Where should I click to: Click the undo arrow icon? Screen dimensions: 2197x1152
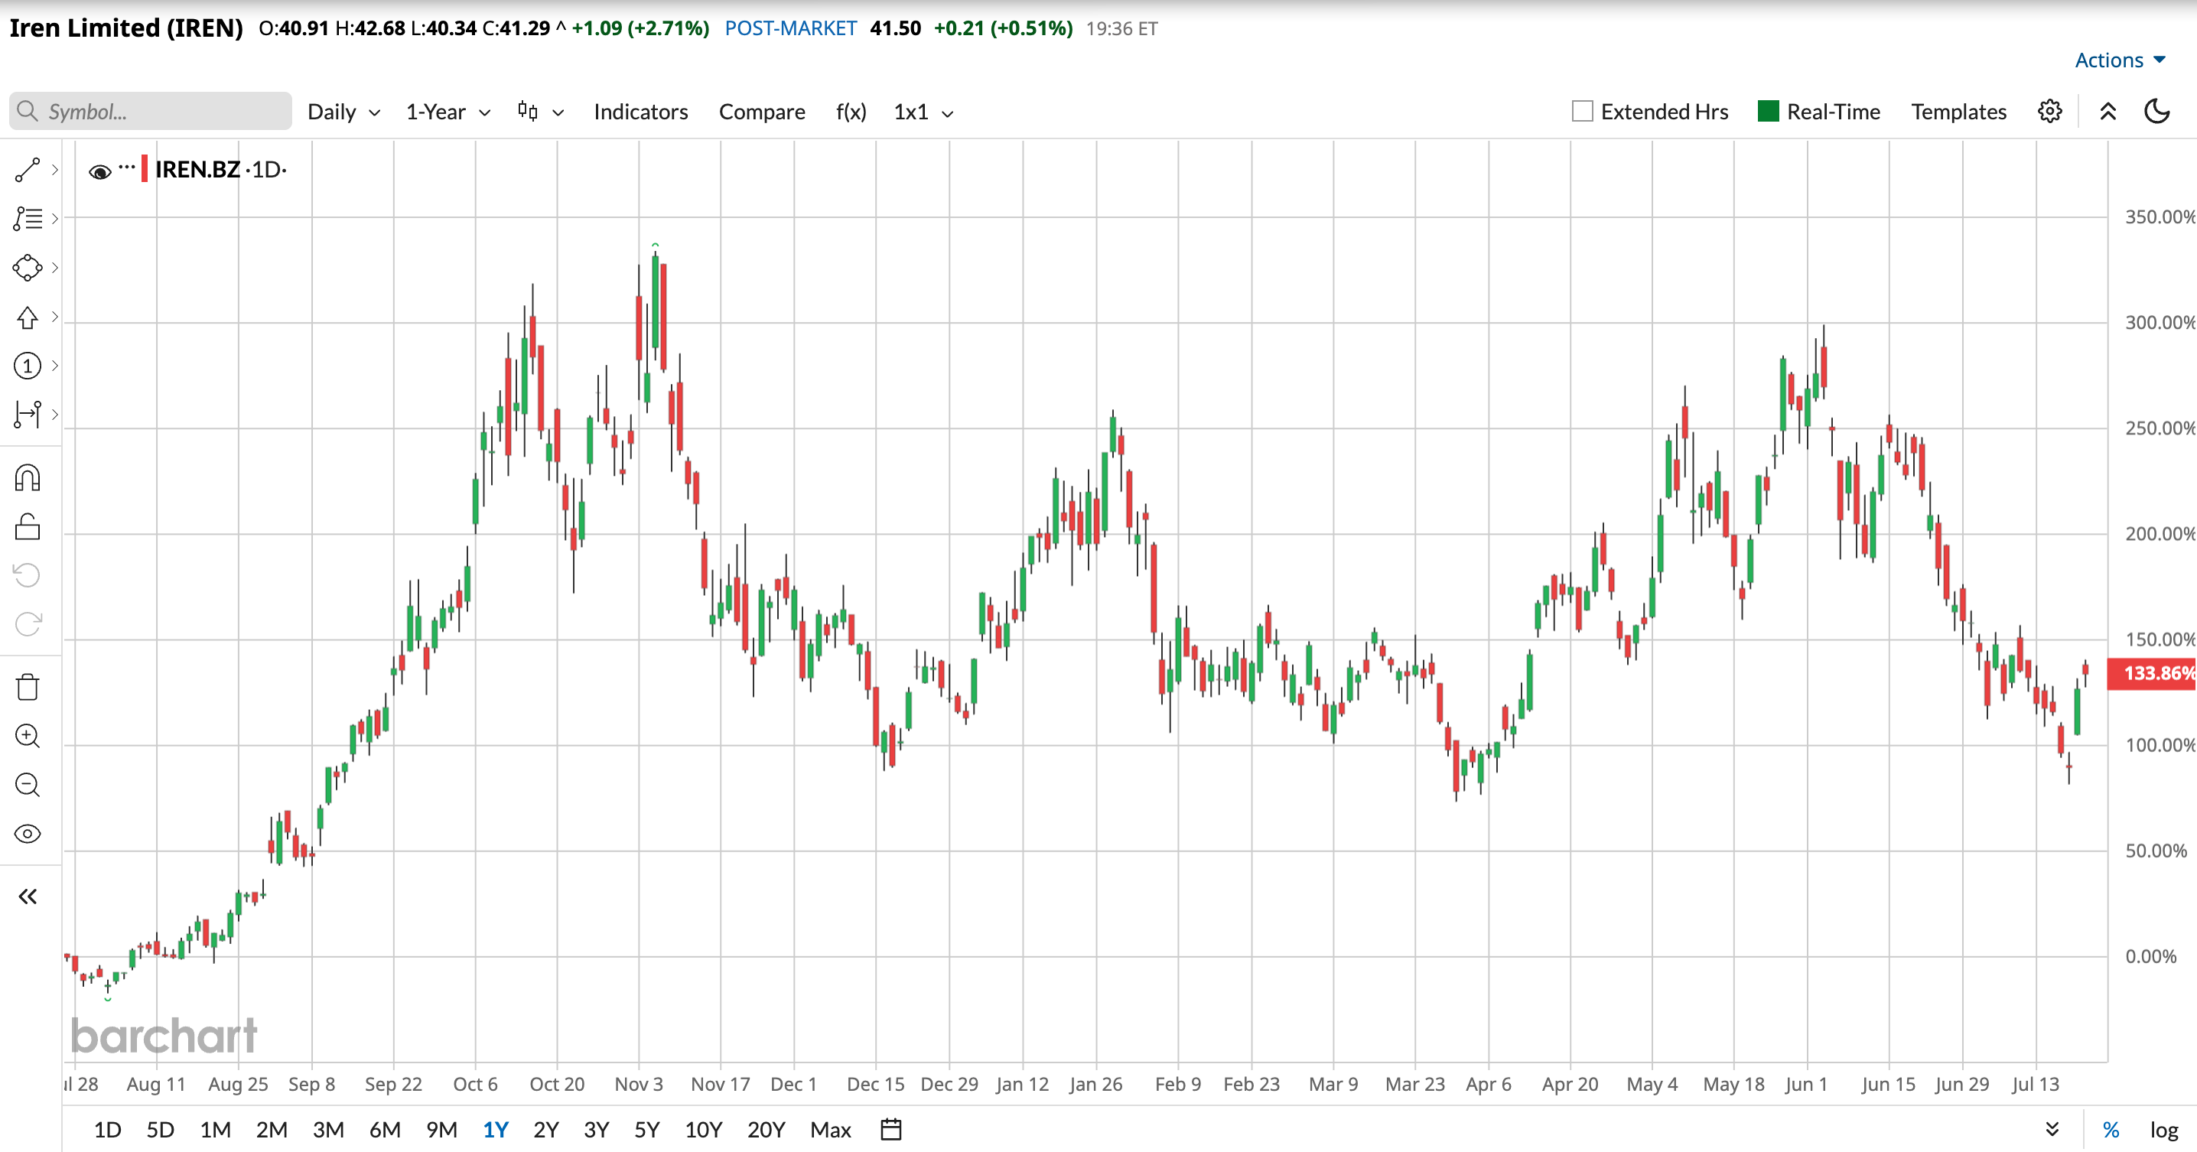(x=28, y=575)
